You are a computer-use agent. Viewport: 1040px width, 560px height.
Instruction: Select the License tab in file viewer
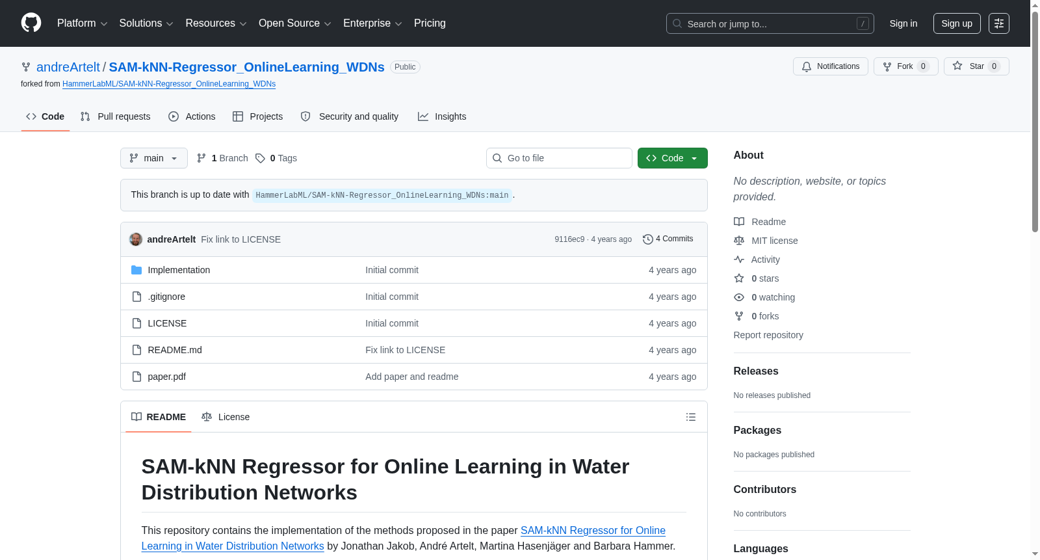tap(226, 417)
